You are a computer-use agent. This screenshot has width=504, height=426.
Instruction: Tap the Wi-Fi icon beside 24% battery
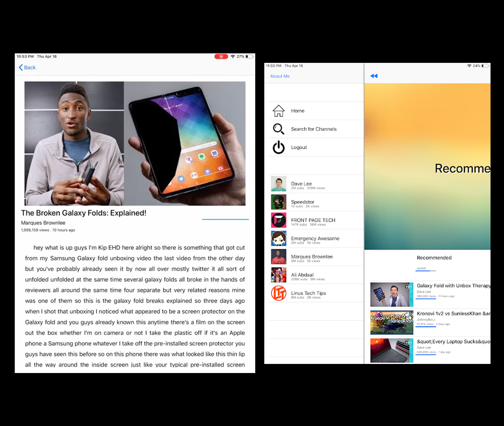pyautogui.click(x=469, y=66)
